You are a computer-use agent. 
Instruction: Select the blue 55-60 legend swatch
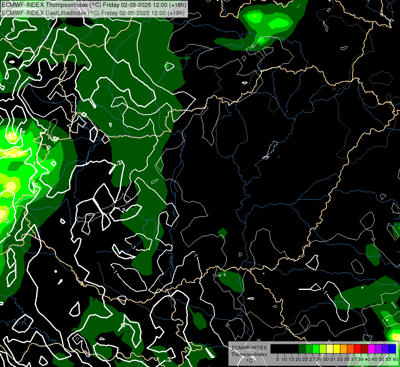click(x=392, y=349)
